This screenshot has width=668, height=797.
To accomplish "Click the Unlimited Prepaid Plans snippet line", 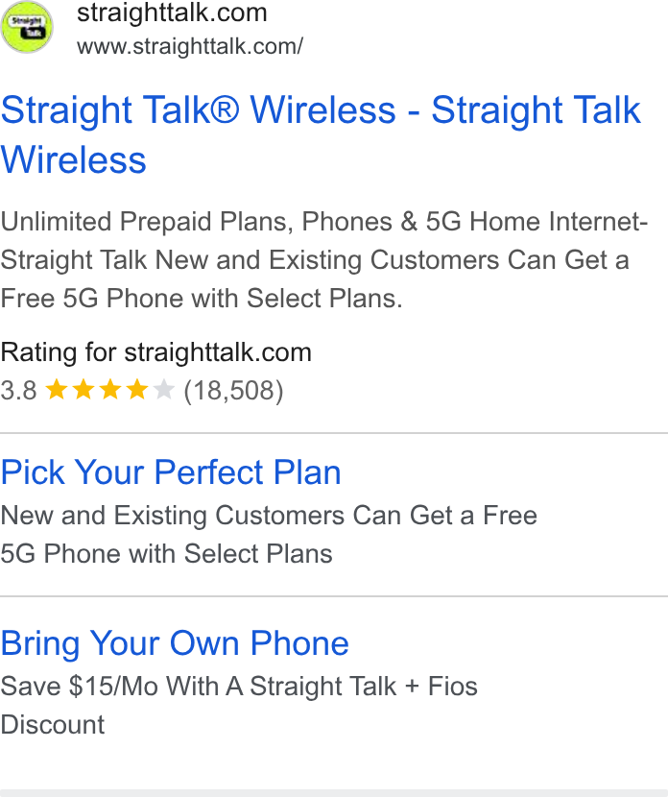I will [x=324, y=222].
